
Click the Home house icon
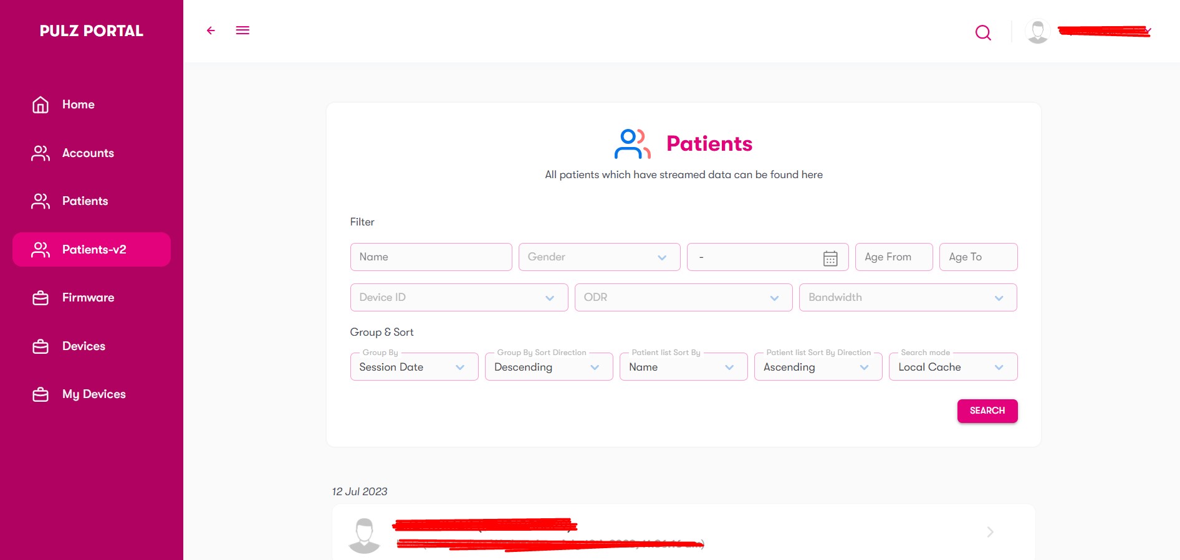[x=41, y=105]
